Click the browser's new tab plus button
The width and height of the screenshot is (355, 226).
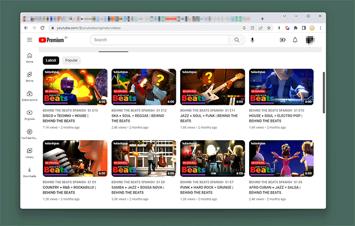[262, 19]
